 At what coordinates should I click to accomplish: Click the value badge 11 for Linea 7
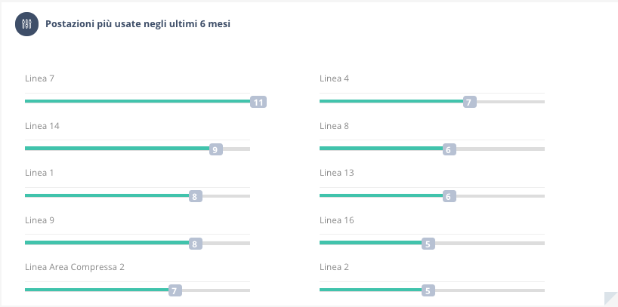[258, 102]
